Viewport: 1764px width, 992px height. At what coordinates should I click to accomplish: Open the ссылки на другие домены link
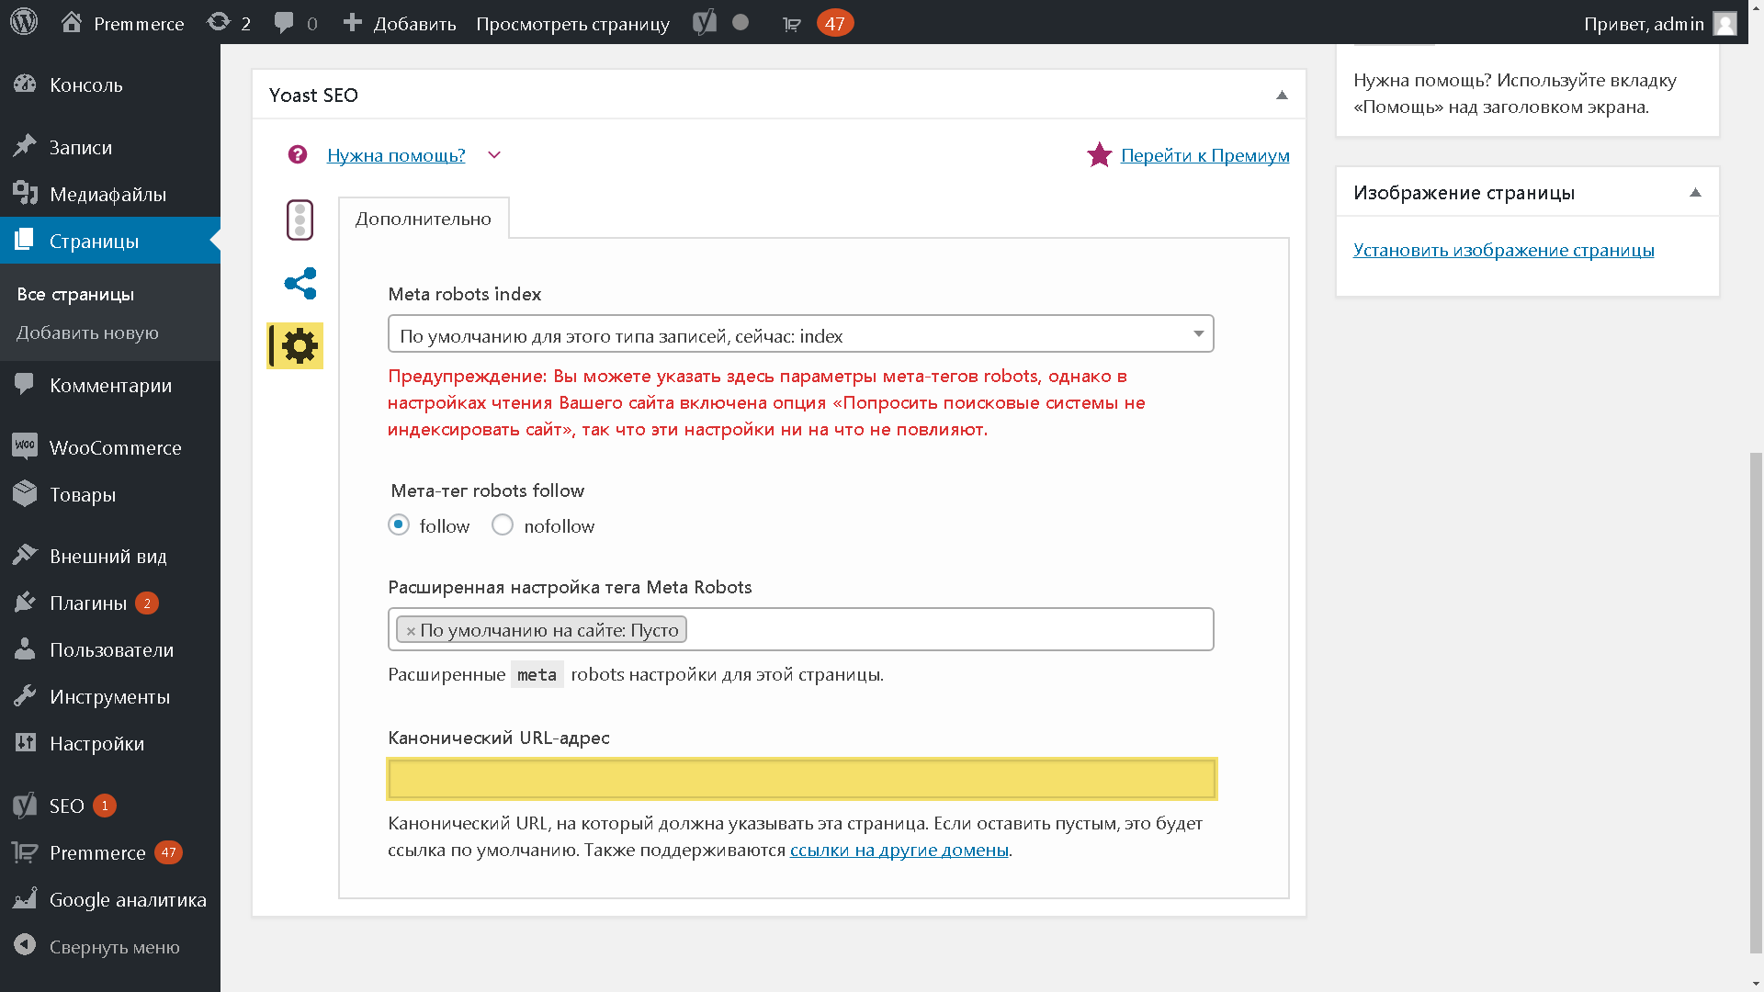coord(899,850)
